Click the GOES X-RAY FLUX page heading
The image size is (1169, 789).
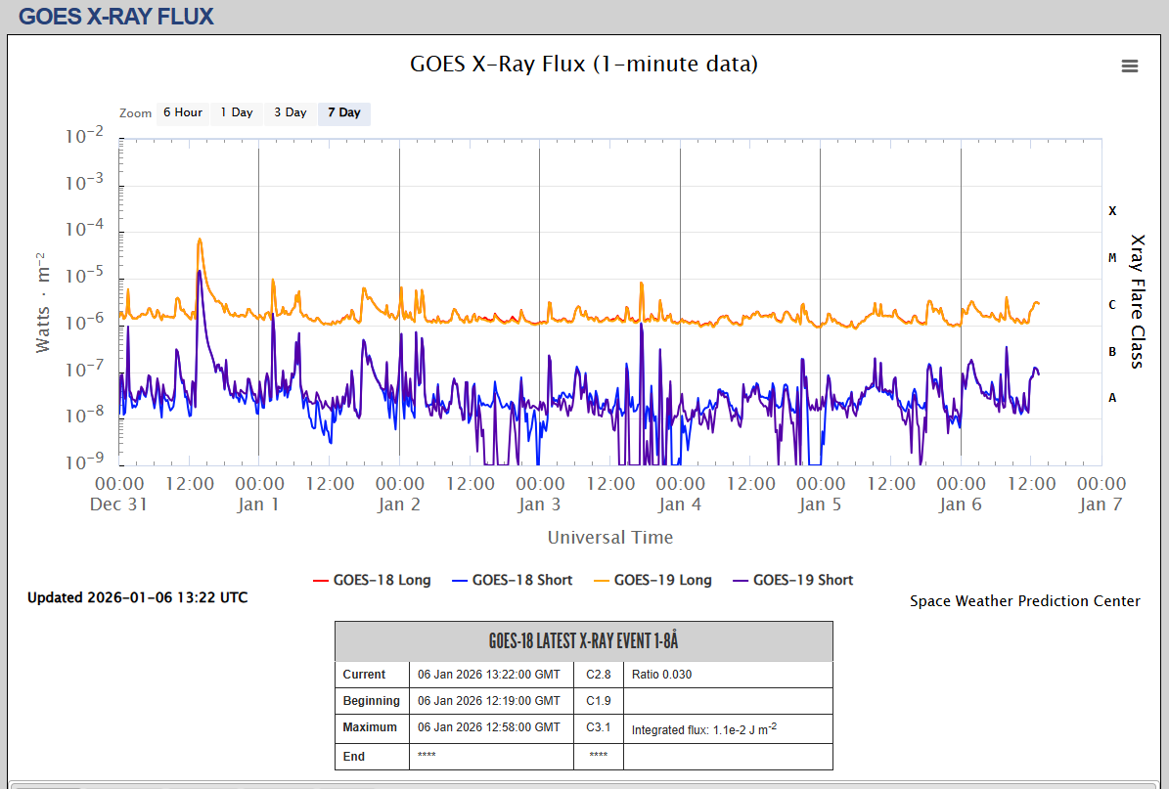pos(115,17)
